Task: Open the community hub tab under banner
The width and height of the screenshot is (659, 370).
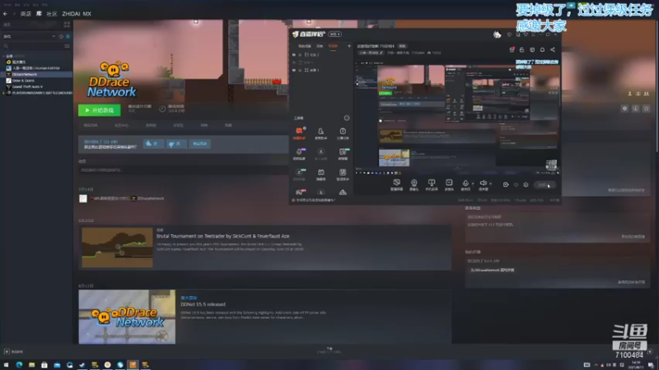Action: 121,126
